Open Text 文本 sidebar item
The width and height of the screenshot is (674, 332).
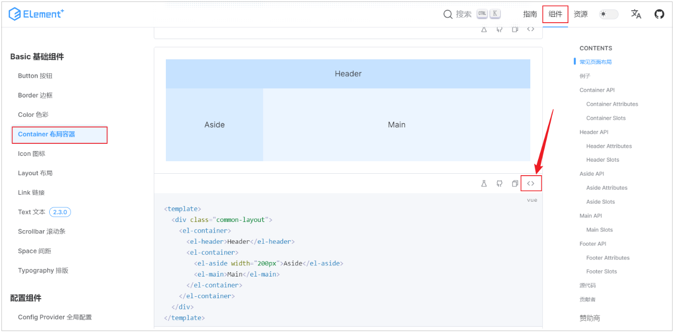click(x=31, y=212)
